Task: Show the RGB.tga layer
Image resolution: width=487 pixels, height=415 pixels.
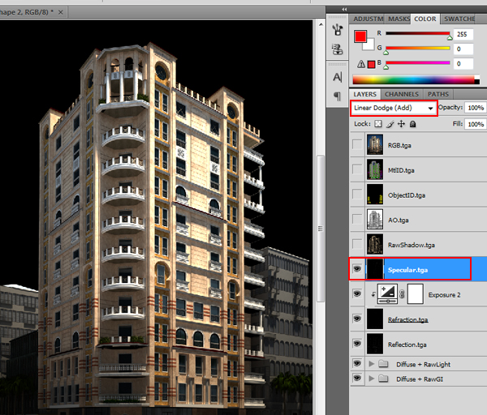Action: coord(357,144)
